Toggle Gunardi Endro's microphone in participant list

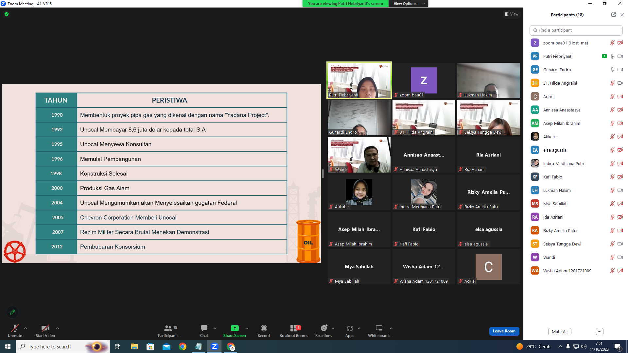point(612,70)
